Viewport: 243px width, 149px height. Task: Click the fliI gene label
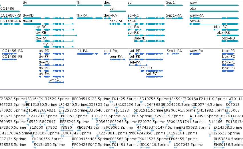[79, 3]
